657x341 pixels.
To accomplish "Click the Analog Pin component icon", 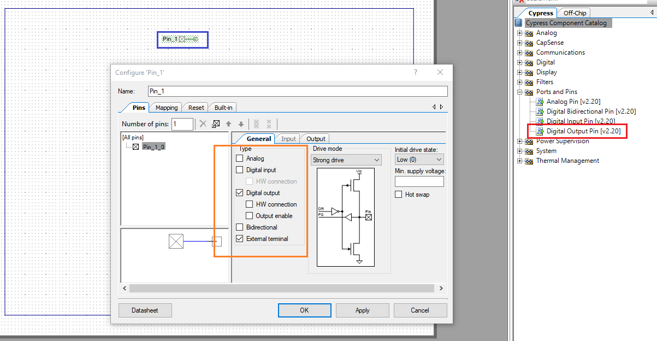I will coord(540,102).
